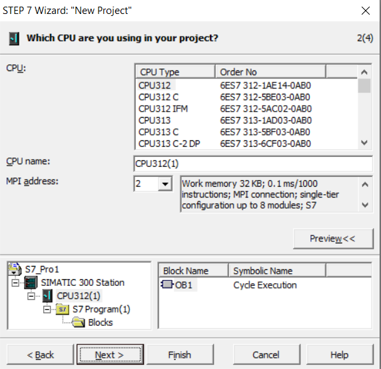The height and width of the screenshot is (369, 381).
Task: Collapse the CPU312(1) tree node
Action: tap(31, 296)
